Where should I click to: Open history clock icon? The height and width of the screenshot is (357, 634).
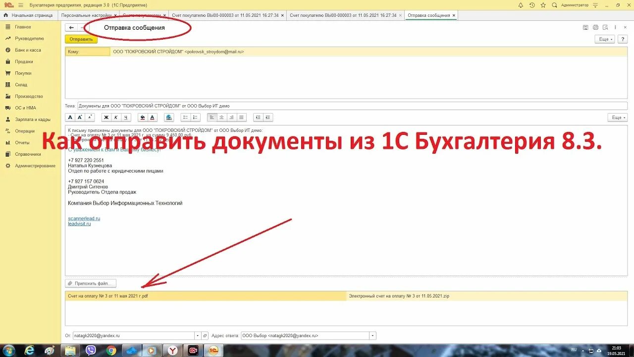[x=532, y=5]
